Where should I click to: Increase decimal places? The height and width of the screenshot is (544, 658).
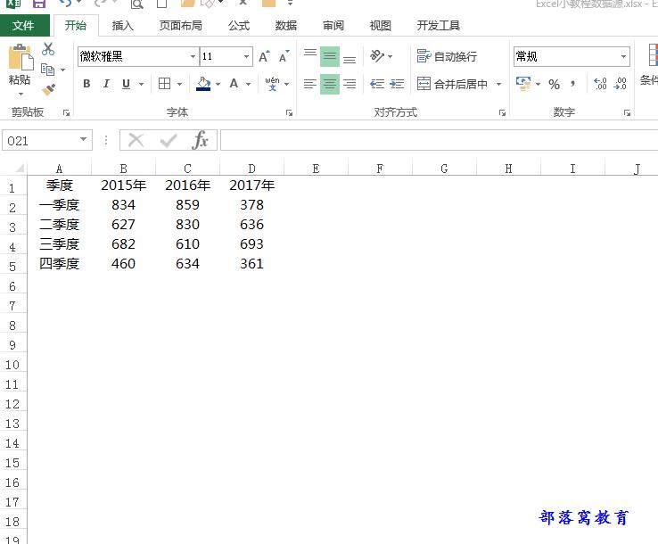click(x=600, y=84)
